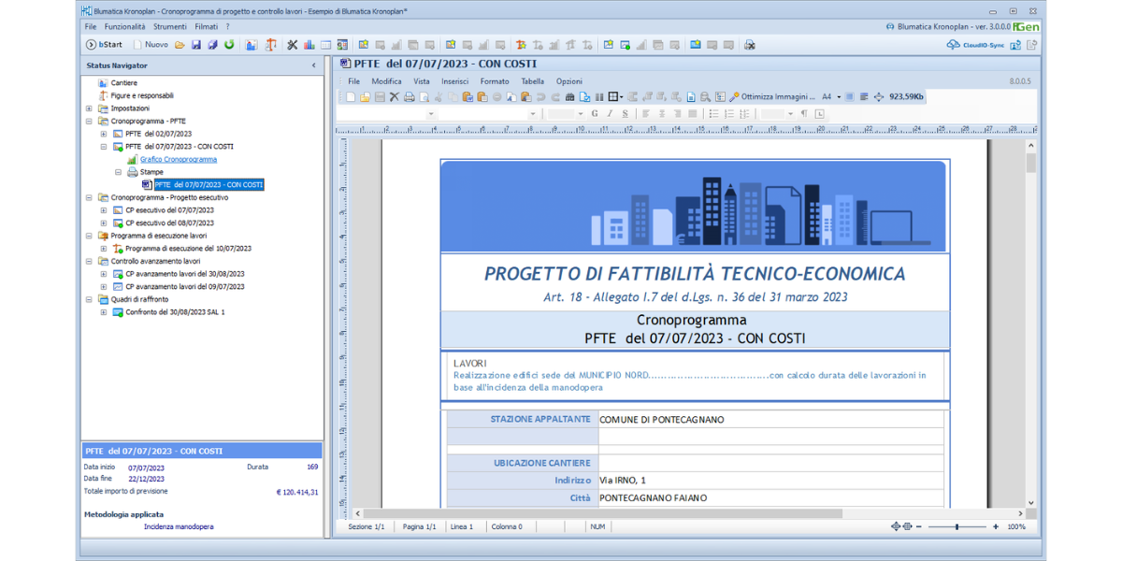Open the Grafico Cronoprogramma link
This screenshot has width=1122, height=561.
point(178,160)
